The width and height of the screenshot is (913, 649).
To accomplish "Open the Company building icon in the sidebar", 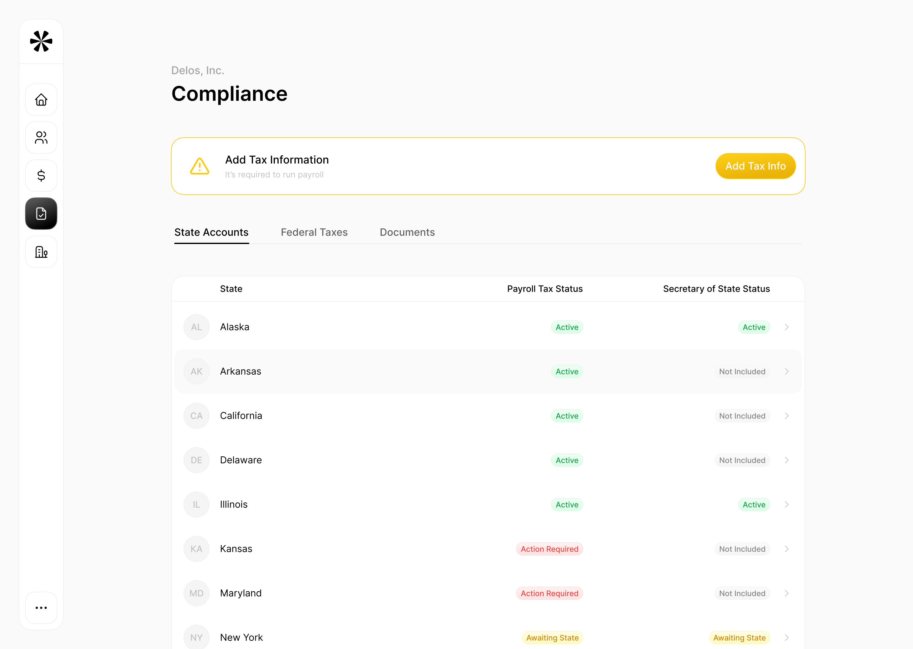I will 41,252.
